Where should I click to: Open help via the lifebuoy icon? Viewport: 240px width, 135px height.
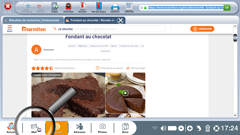point(216,128)
